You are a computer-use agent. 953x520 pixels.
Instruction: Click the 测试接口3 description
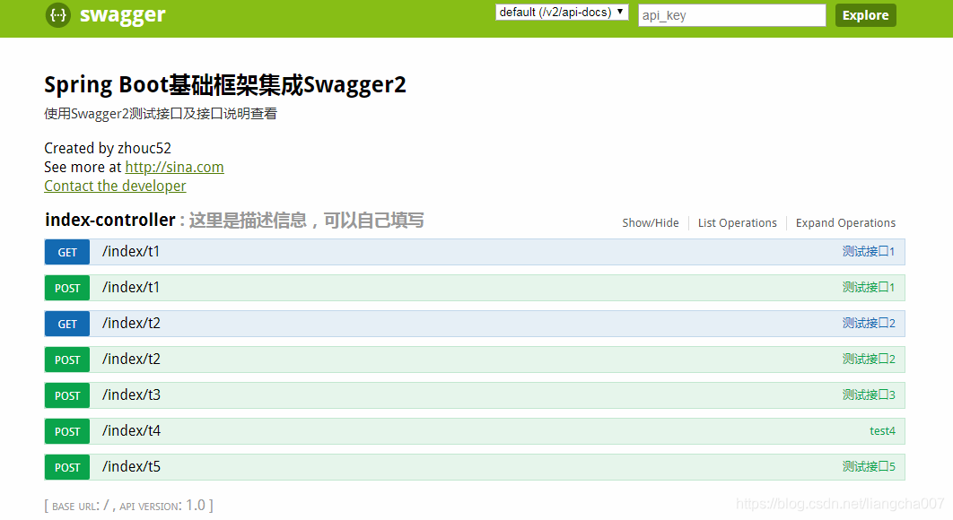869,394
